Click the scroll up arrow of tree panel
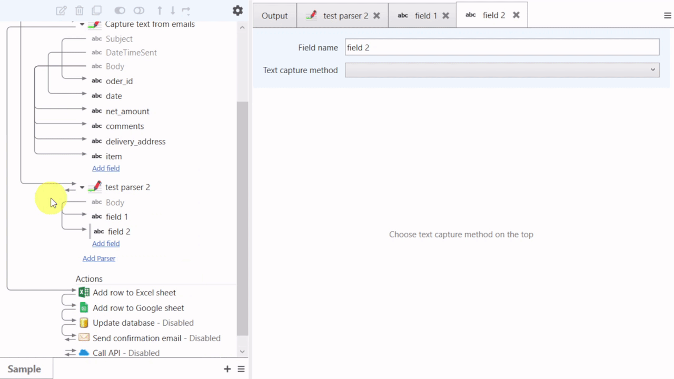 point(242,27)
